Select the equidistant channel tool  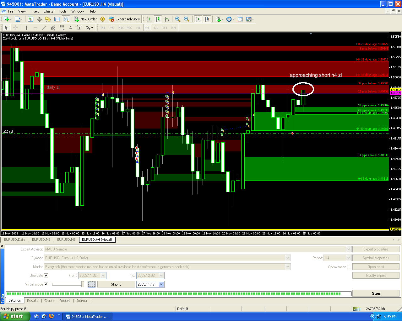pos(53,28)
